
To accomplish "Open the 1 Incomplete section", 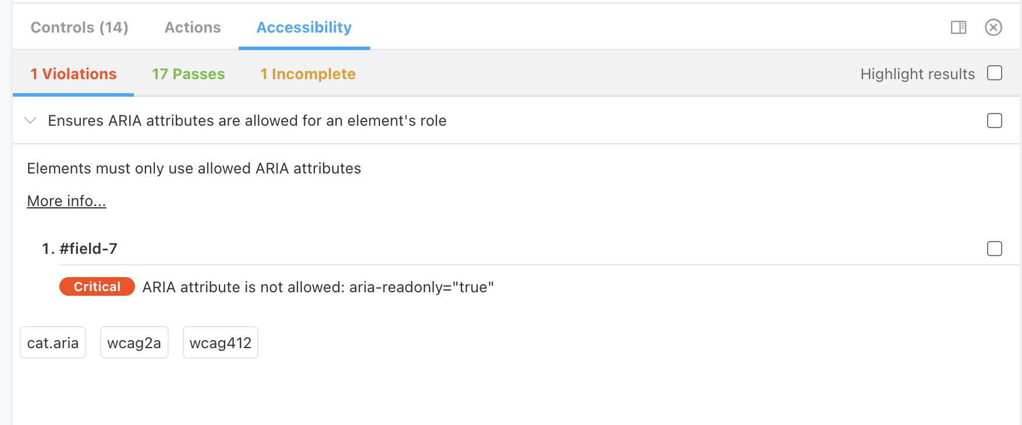I will tap(308, 74).
